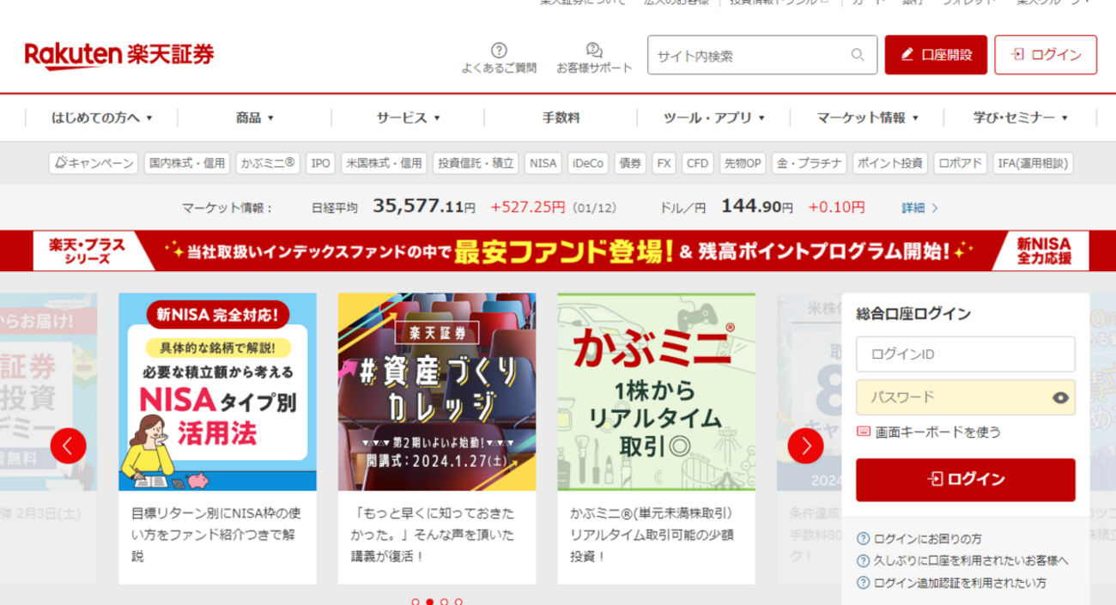The width and height of the screenshot is (1116, 605).
Task: Open the キャンペーン tag
Action: click(94, 163)
